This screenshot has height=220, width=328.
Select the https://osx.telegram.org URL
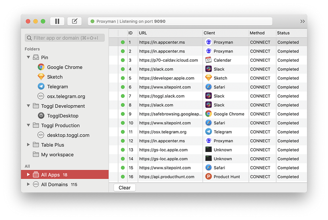(x=163, y=132)
